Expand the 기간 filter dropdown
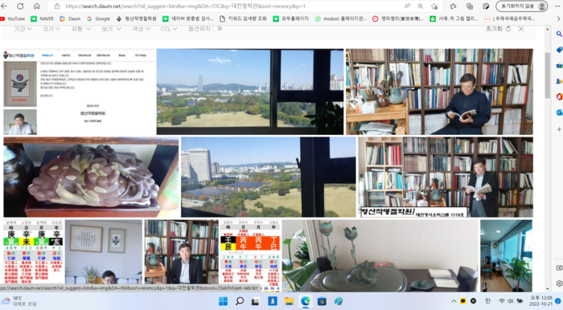Screen dimensions: 563x310 click(x=23, y=29)
